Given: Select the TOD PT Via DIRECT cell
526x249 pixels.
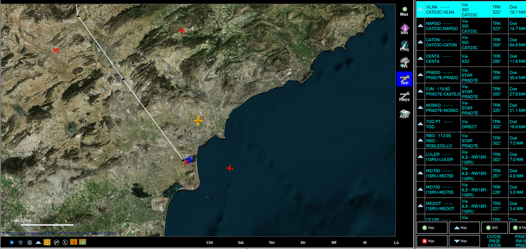Looking at the screenshot, I should coord(476,124).
